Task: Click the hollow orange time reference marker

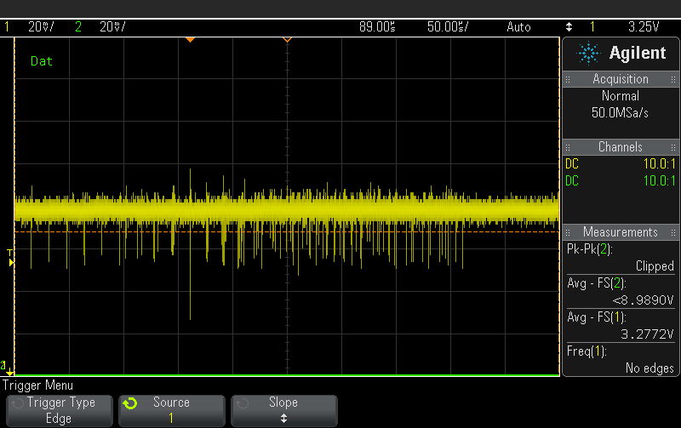Action: click(287, 39)
